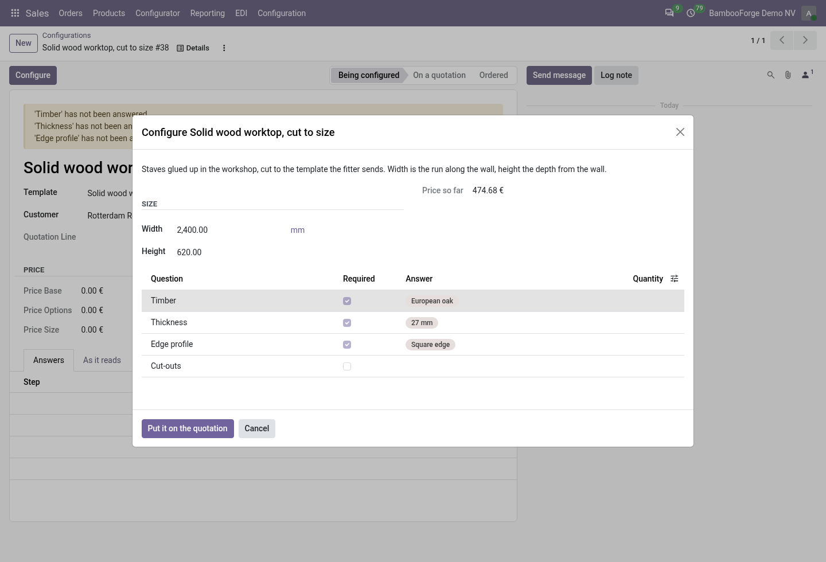
Task: Click the Configure button
Action: tap(33, 75)
